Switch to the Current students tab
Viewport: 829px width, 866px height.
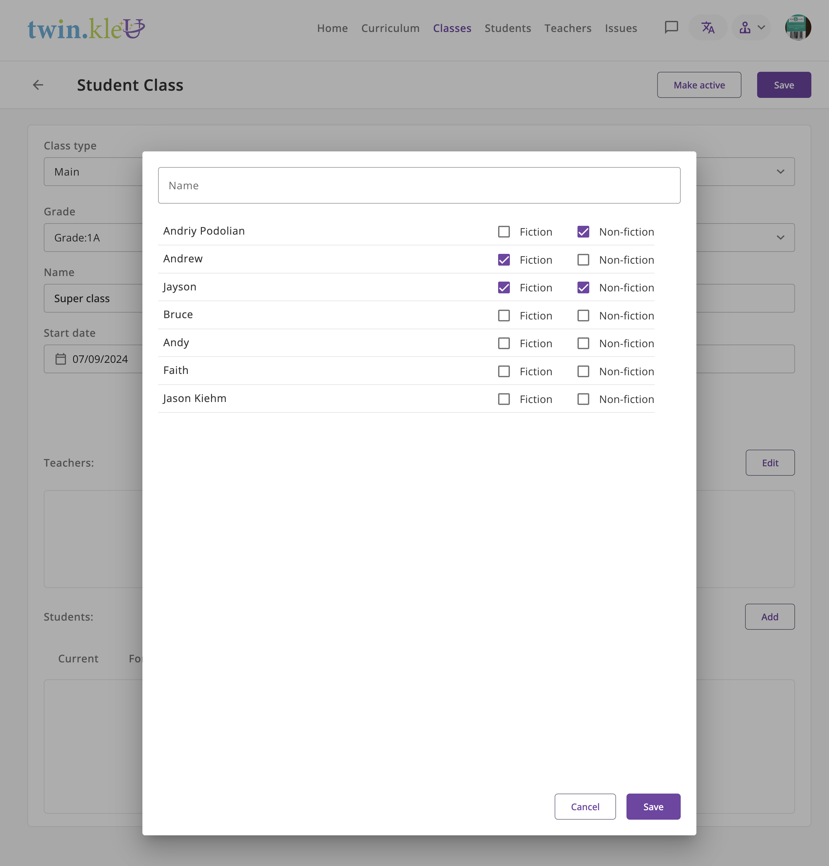[78, 658]
